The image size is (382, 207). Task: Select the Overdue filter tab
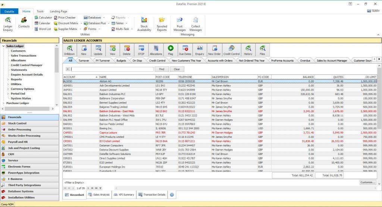[x=305, y=61]
